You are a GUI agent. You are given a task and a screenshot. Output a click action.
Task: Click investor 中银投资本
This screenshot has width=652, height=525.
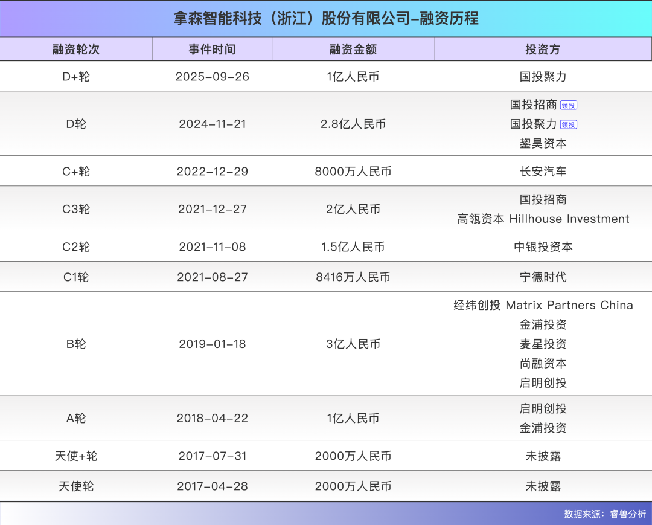(543, 246)
